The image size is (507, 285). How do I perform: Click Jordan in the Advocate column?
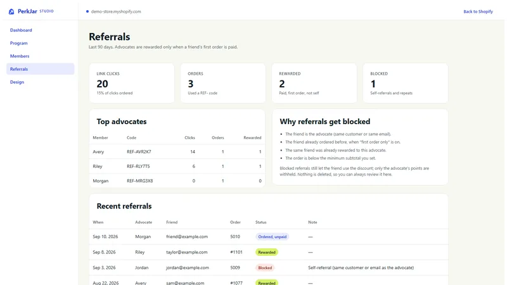pyautogui.click(x=141, y=267)
